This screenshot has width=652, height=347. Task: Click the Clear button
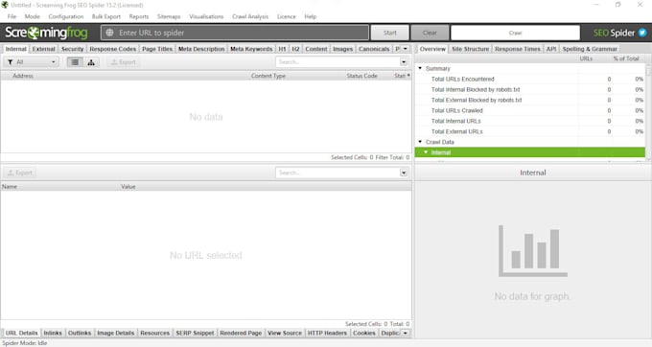[x=430, y=33]
